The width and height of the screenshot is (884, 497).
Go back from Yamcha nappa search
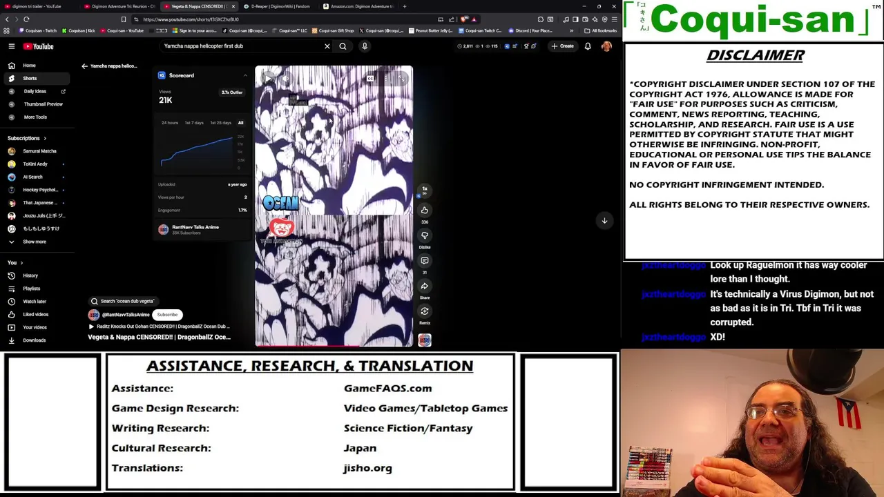pos(84,66)
